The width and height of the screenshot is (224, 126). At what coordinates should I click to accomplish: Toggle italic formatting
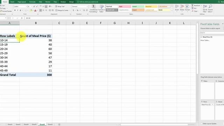[x=17, y=10]
